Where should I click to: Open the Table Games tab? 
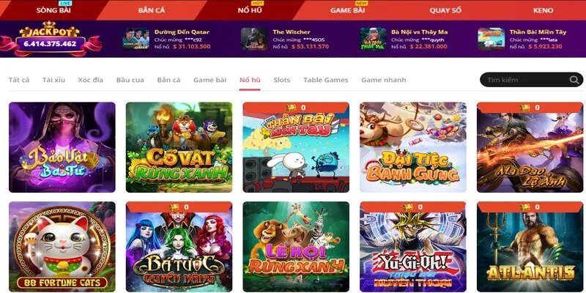coord(325,80)
